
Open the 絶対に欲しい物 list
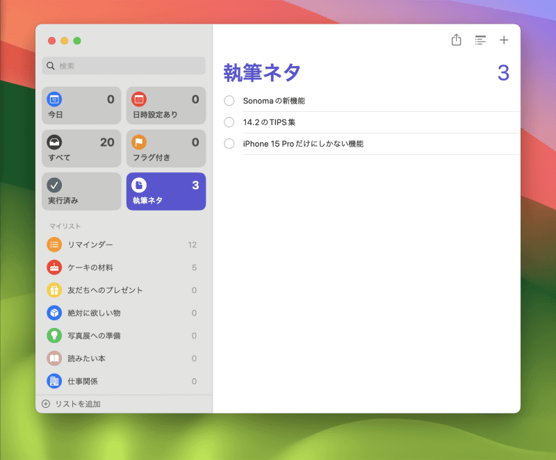tap(122, 313)
